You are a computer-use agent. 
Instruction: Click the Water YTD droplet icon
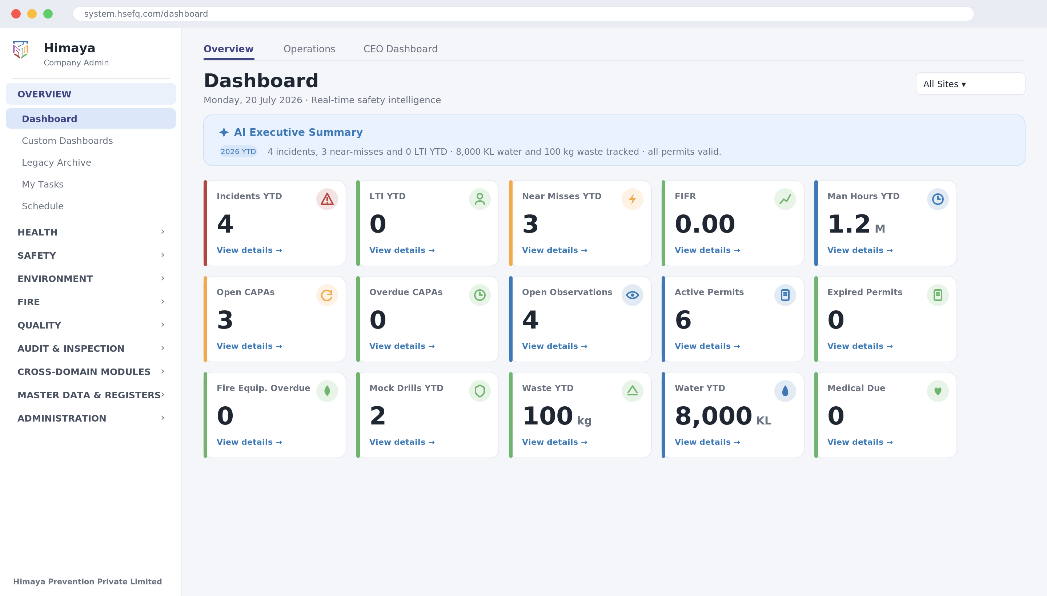point(785,391)
